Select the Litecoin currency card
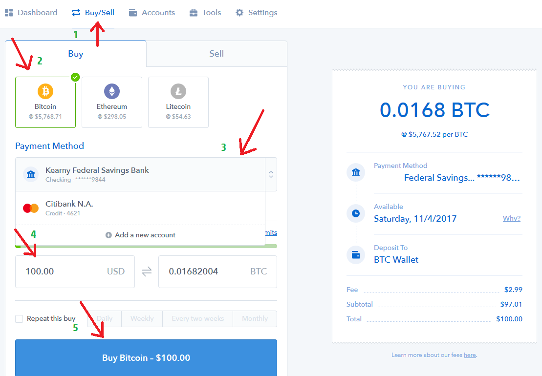 [x=178, y=102]
